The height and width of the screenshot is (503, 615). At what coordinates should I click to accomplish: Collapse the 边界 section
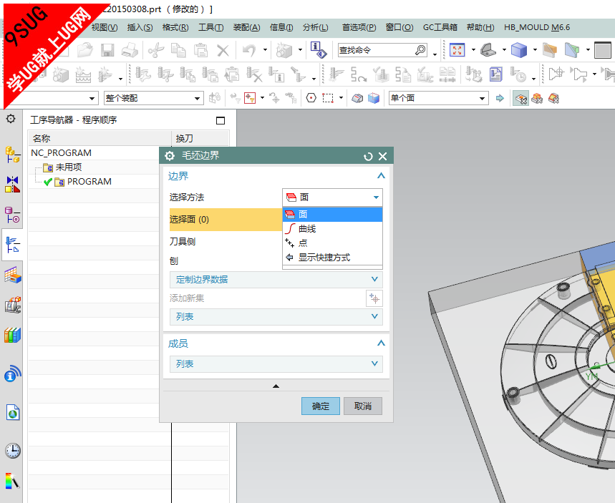381,175
